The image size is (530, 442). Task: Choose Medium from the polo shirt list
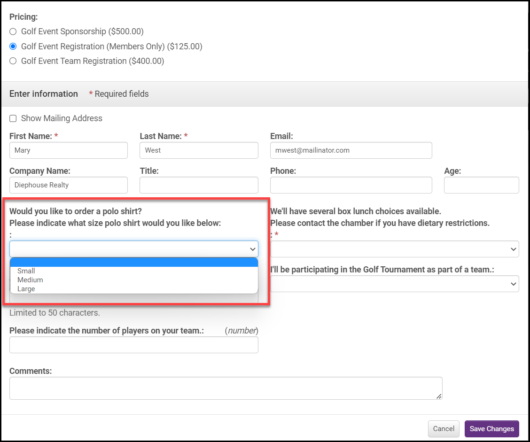tap(30, 280)
